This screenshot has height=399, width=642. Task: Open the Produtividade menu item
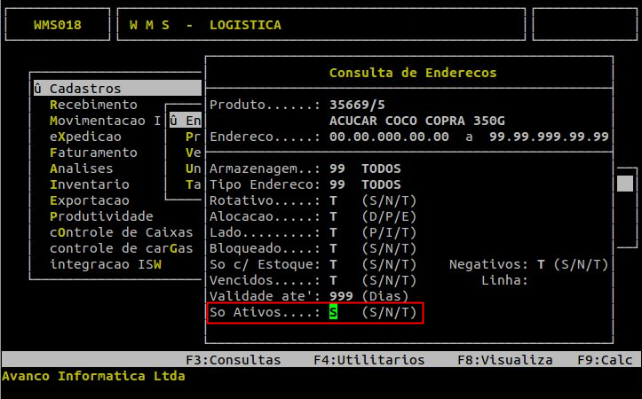[x=101, y=216]
